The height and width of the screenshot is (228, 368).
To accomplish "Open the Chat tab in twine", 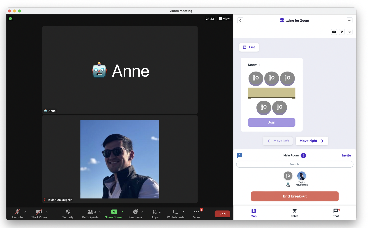I will 336,213.
